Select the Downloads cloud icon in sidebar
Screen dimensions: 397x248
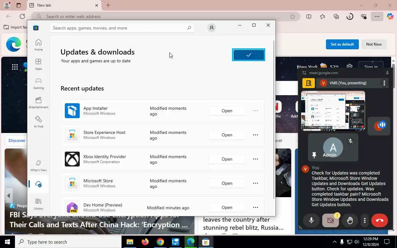tap(38, 184)
